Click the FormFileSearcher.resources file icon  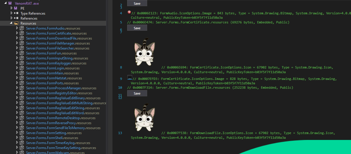pos(22,48)
